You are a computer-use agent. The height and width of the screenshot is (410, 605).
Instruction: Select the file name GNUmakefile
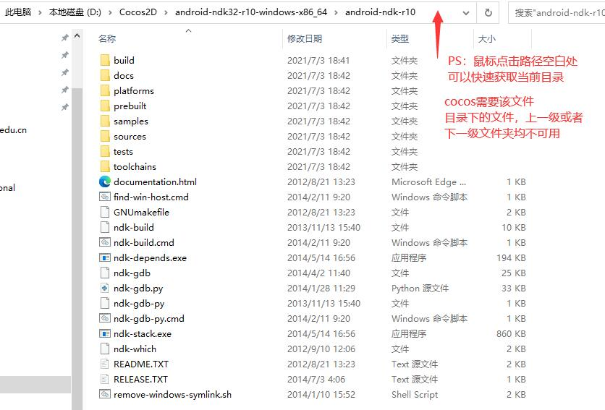(141, 213)
